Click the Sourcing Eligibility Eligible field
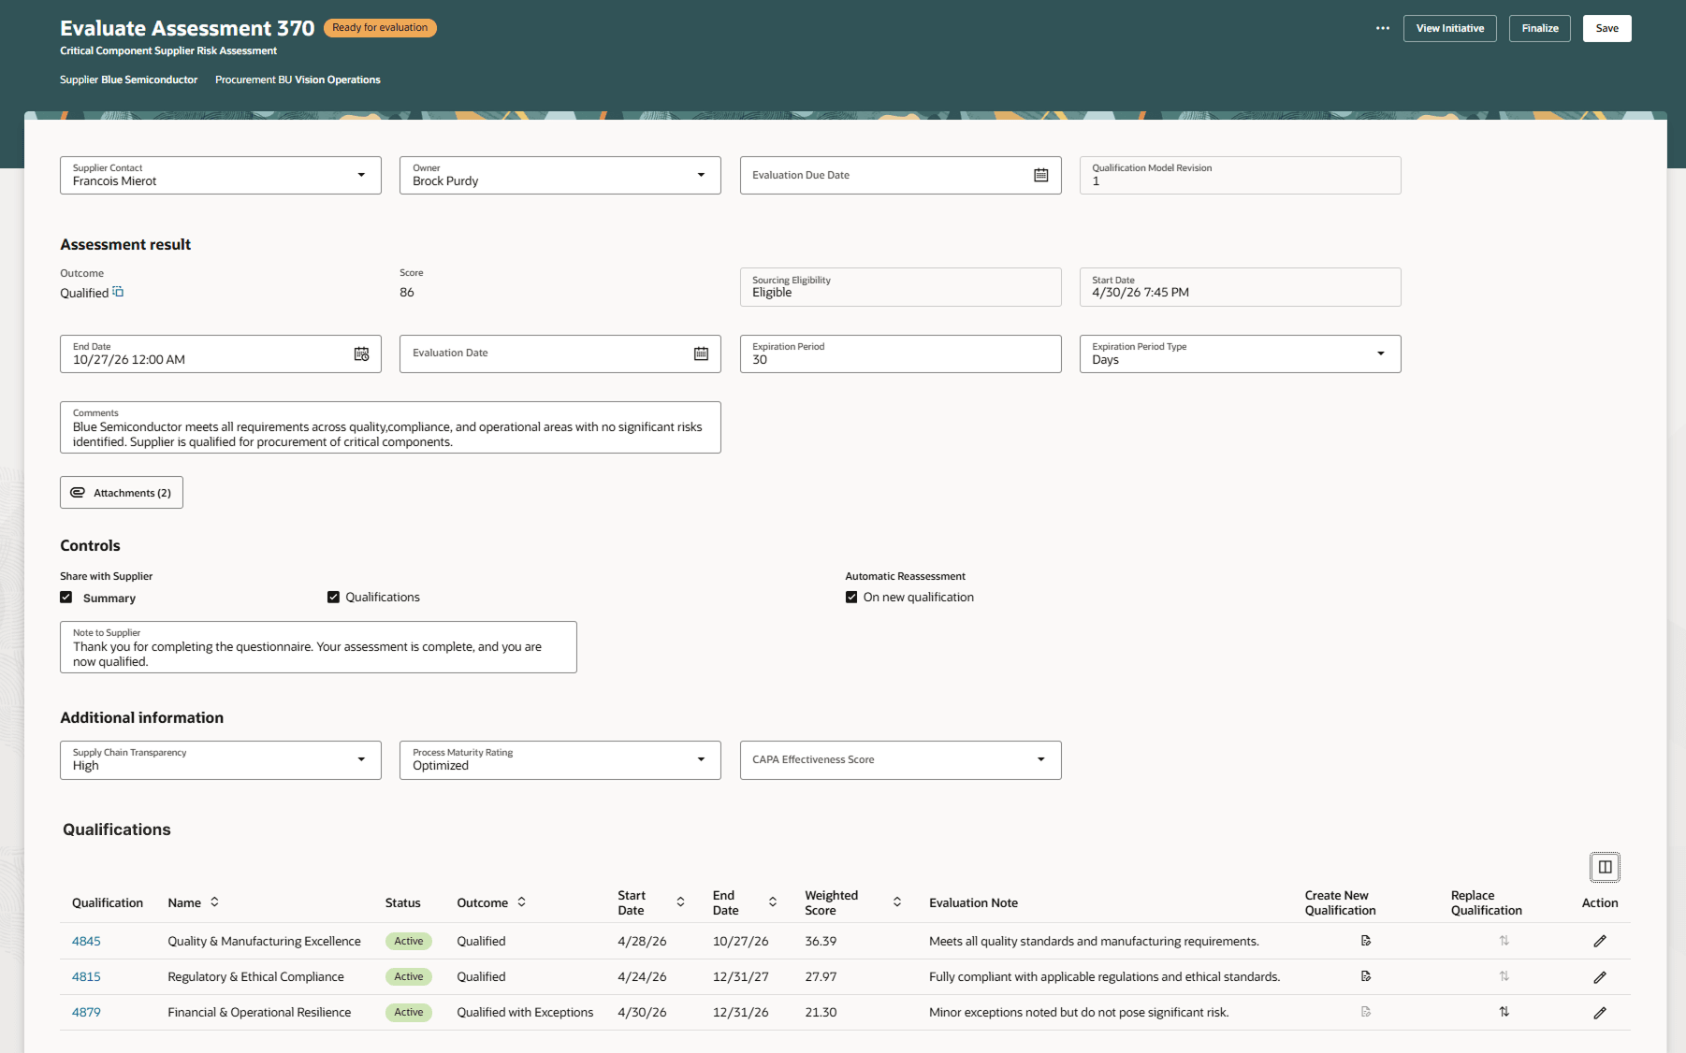 click(x=900, y=287)
